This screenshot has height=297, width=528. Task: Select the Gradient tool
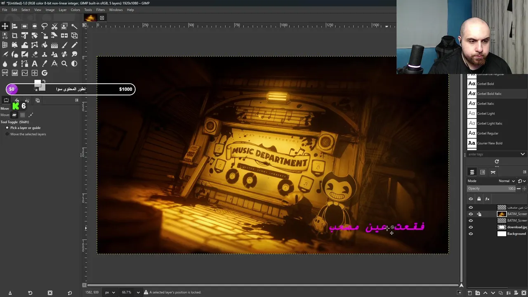click(54, 45)
